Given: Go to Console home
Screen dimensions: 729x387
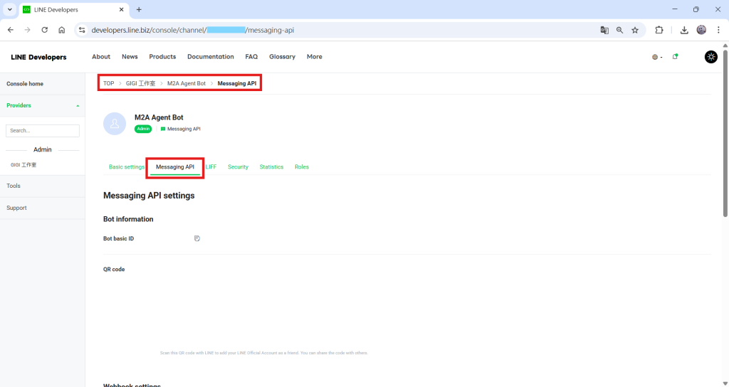Looking at the screenshot, I should click(25, 84).
